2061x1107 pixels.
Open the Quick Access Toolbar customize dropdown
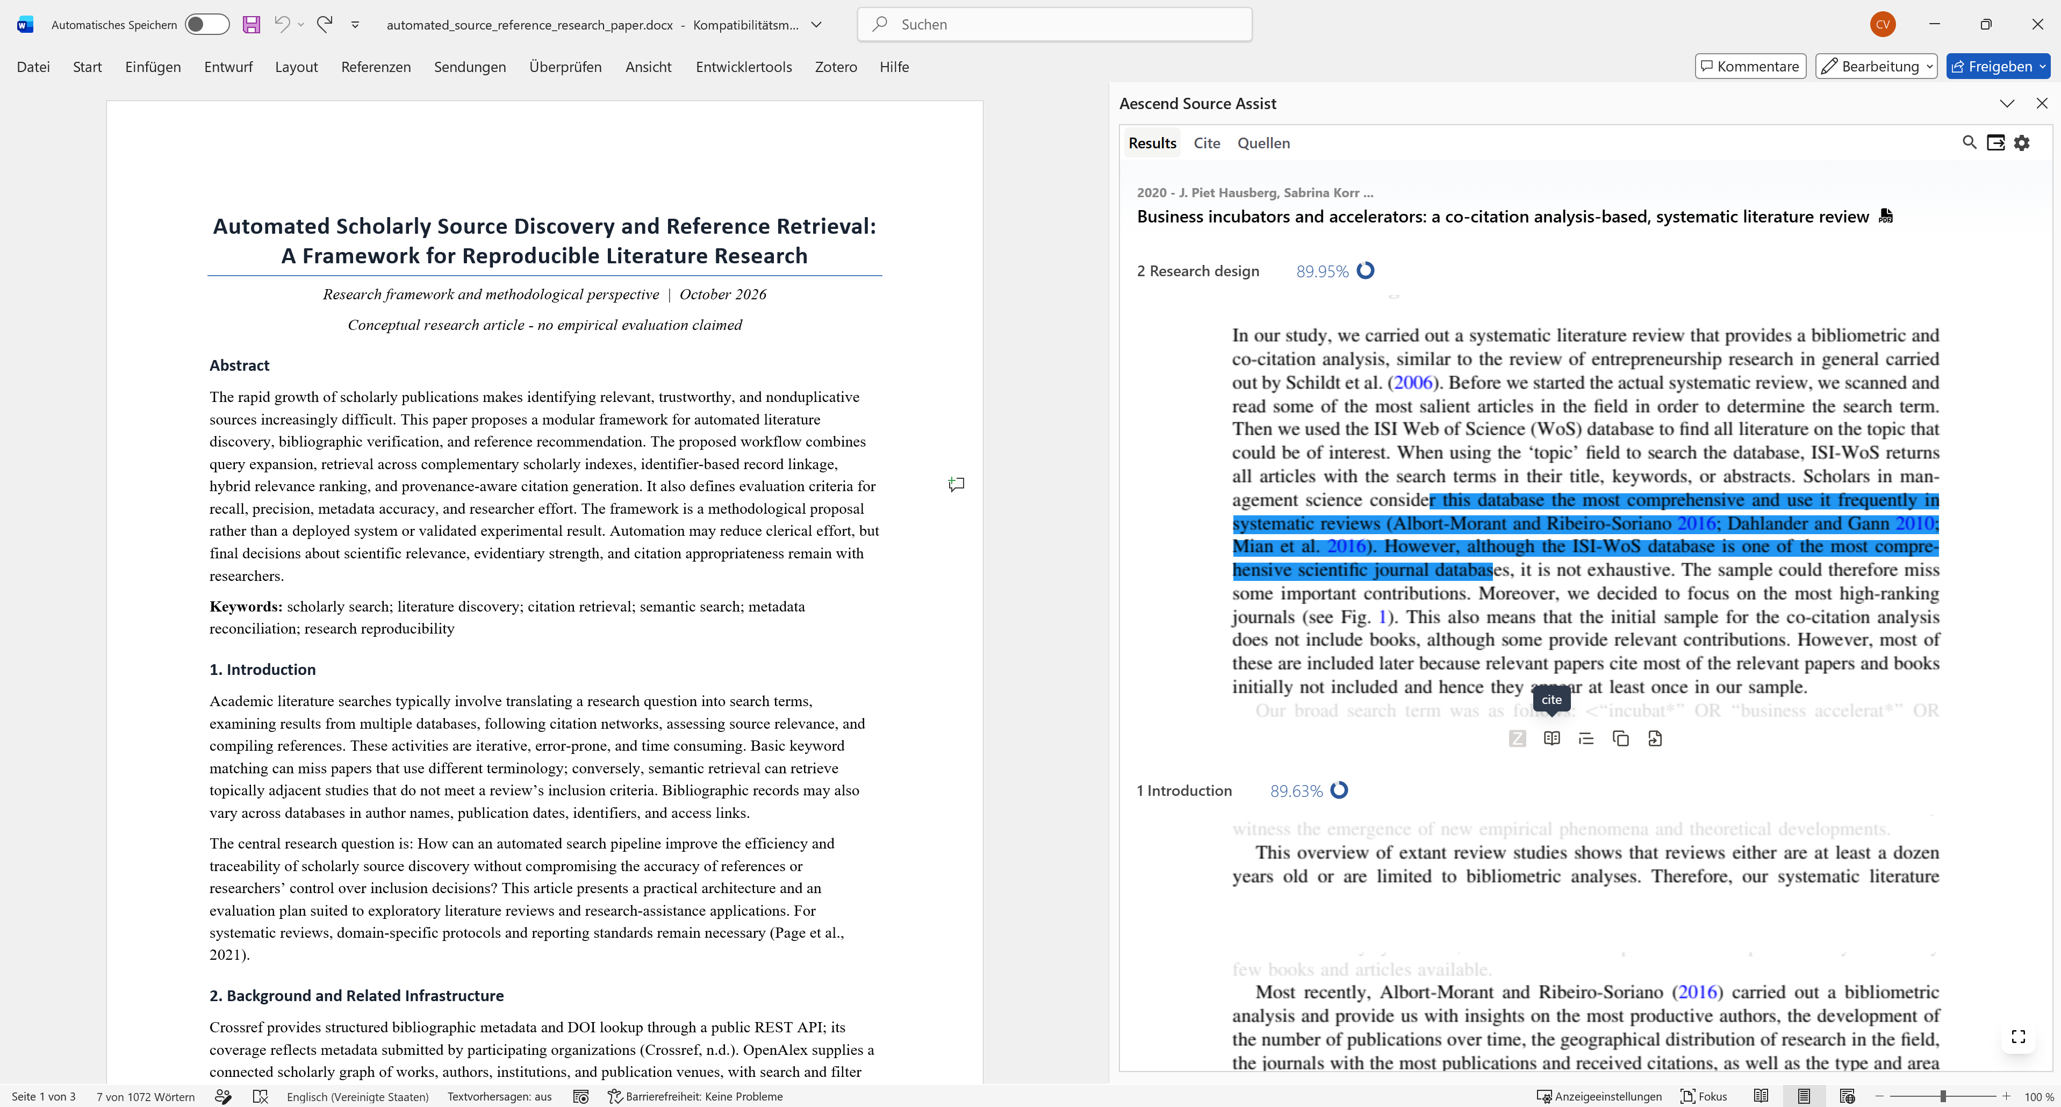pyautogui.click(x=355, y=25)
